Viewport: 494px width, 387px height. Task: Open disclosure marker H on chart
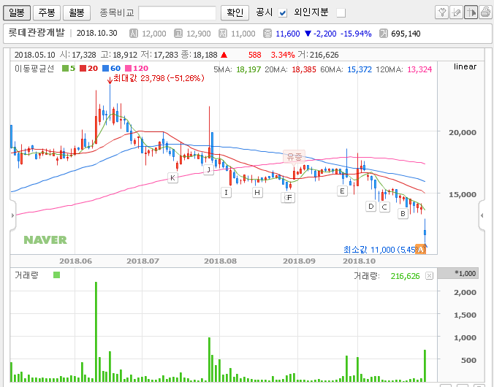click(257, 192)
